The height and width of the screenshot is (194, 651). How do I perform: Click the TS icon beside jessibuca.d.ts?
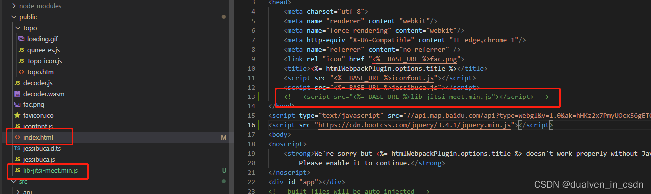point(17,149)
